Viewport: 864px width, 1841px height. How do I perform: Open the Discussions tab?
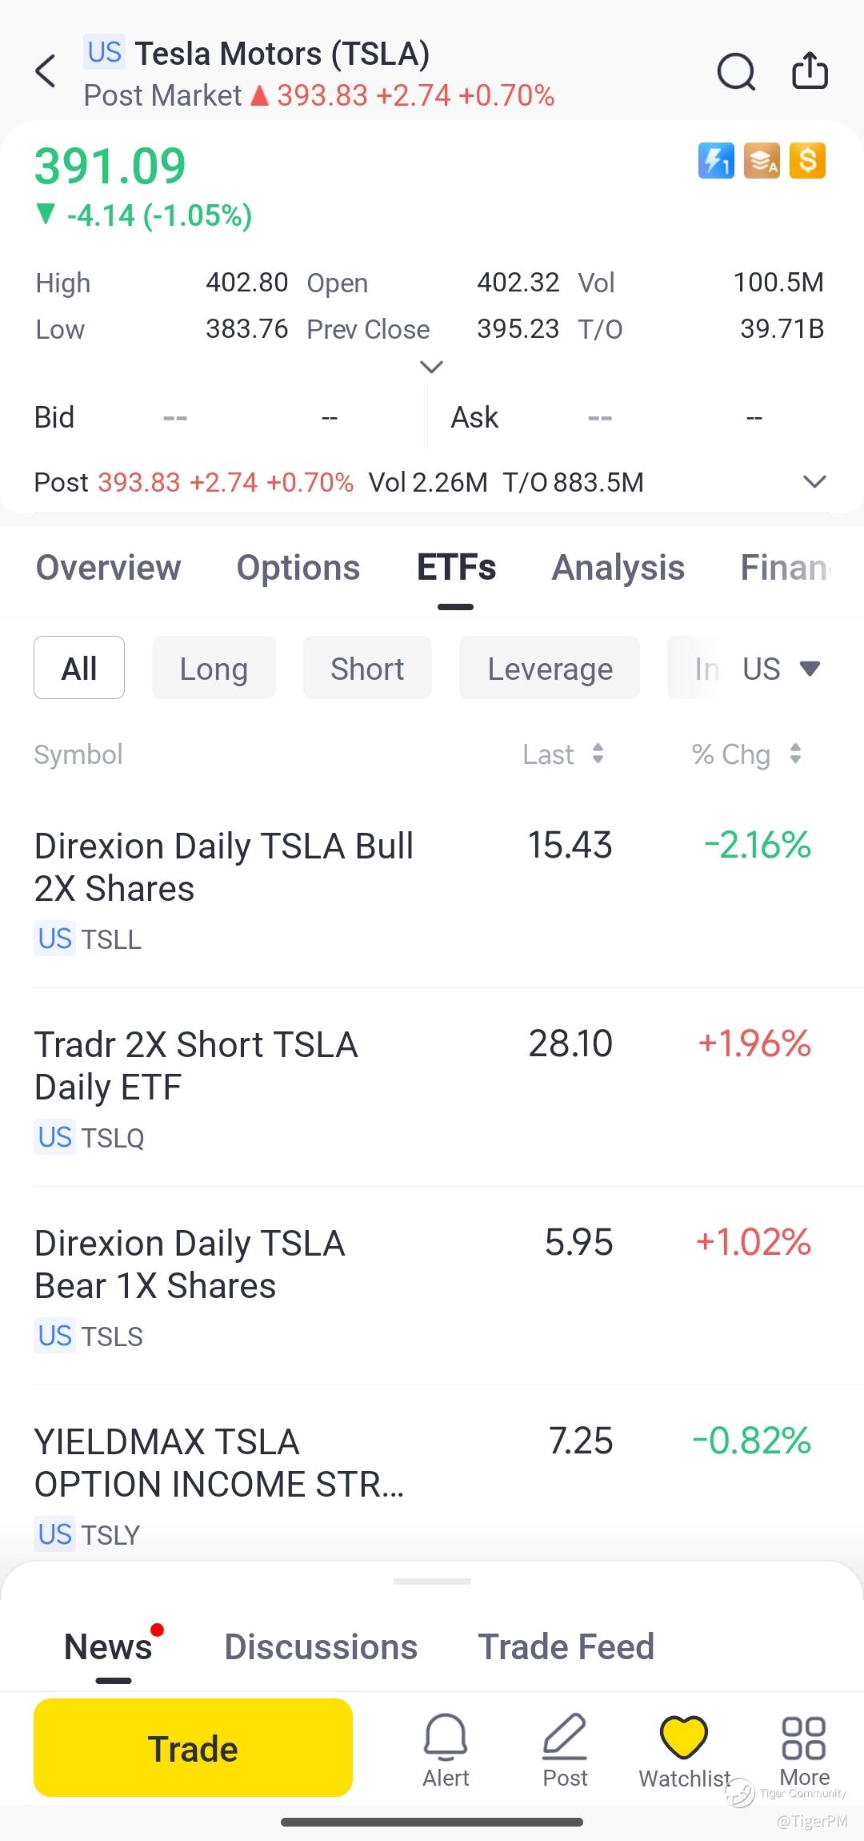tap(321, 1647)
